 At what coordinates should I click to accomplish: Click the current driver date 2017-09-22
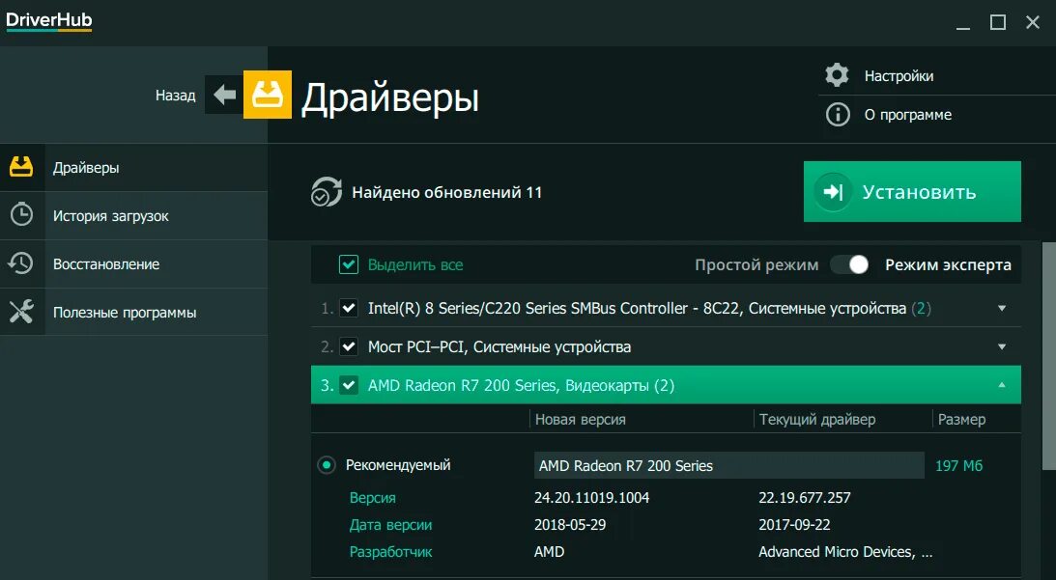point(794,525)
